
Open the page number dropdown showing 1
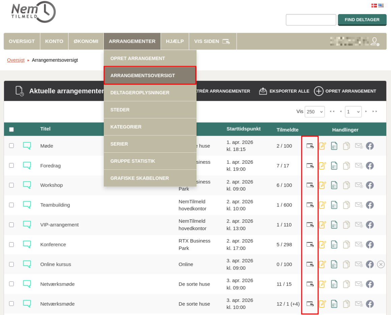click(x=353, y=112)
